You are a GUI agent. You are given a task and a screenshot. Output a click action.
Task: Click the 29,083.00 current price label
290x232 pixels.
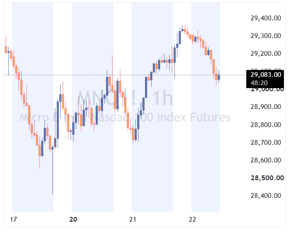tap(266, 75)
